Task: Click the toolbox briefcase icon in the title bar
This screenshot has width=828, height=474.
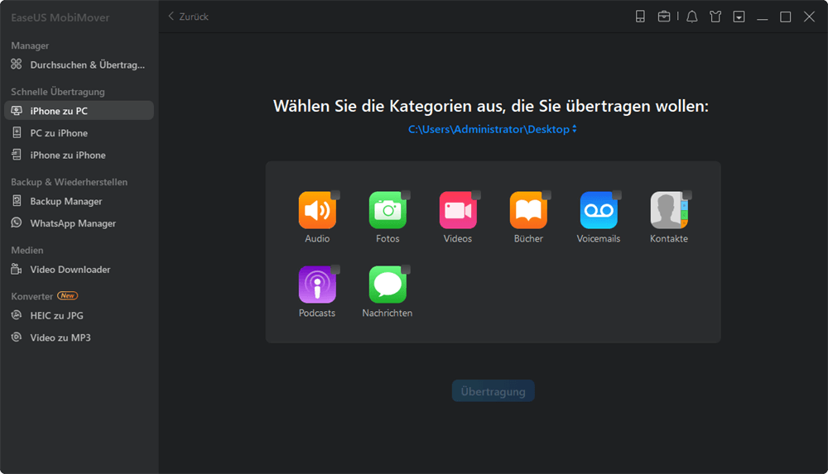Action: pyautogui.click(x=664, y=17)
